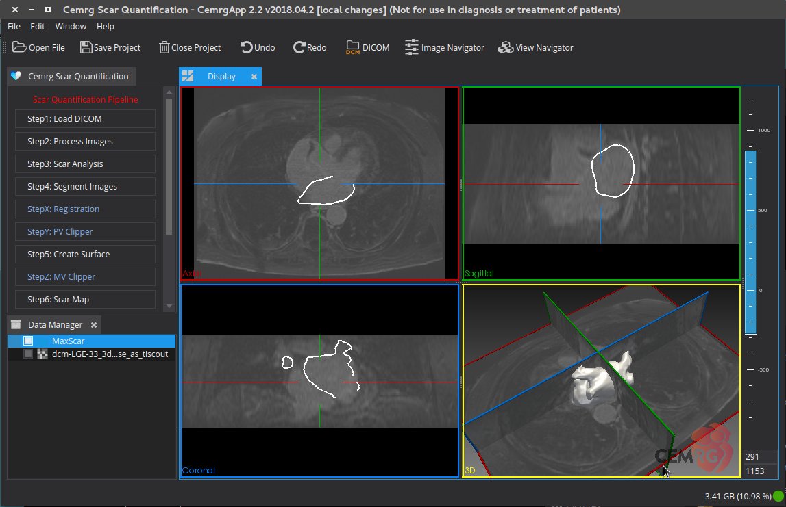The height and width of the screenshot is (507, 786).
Task: Select the Display tab
Action: [x=221, y=76]
